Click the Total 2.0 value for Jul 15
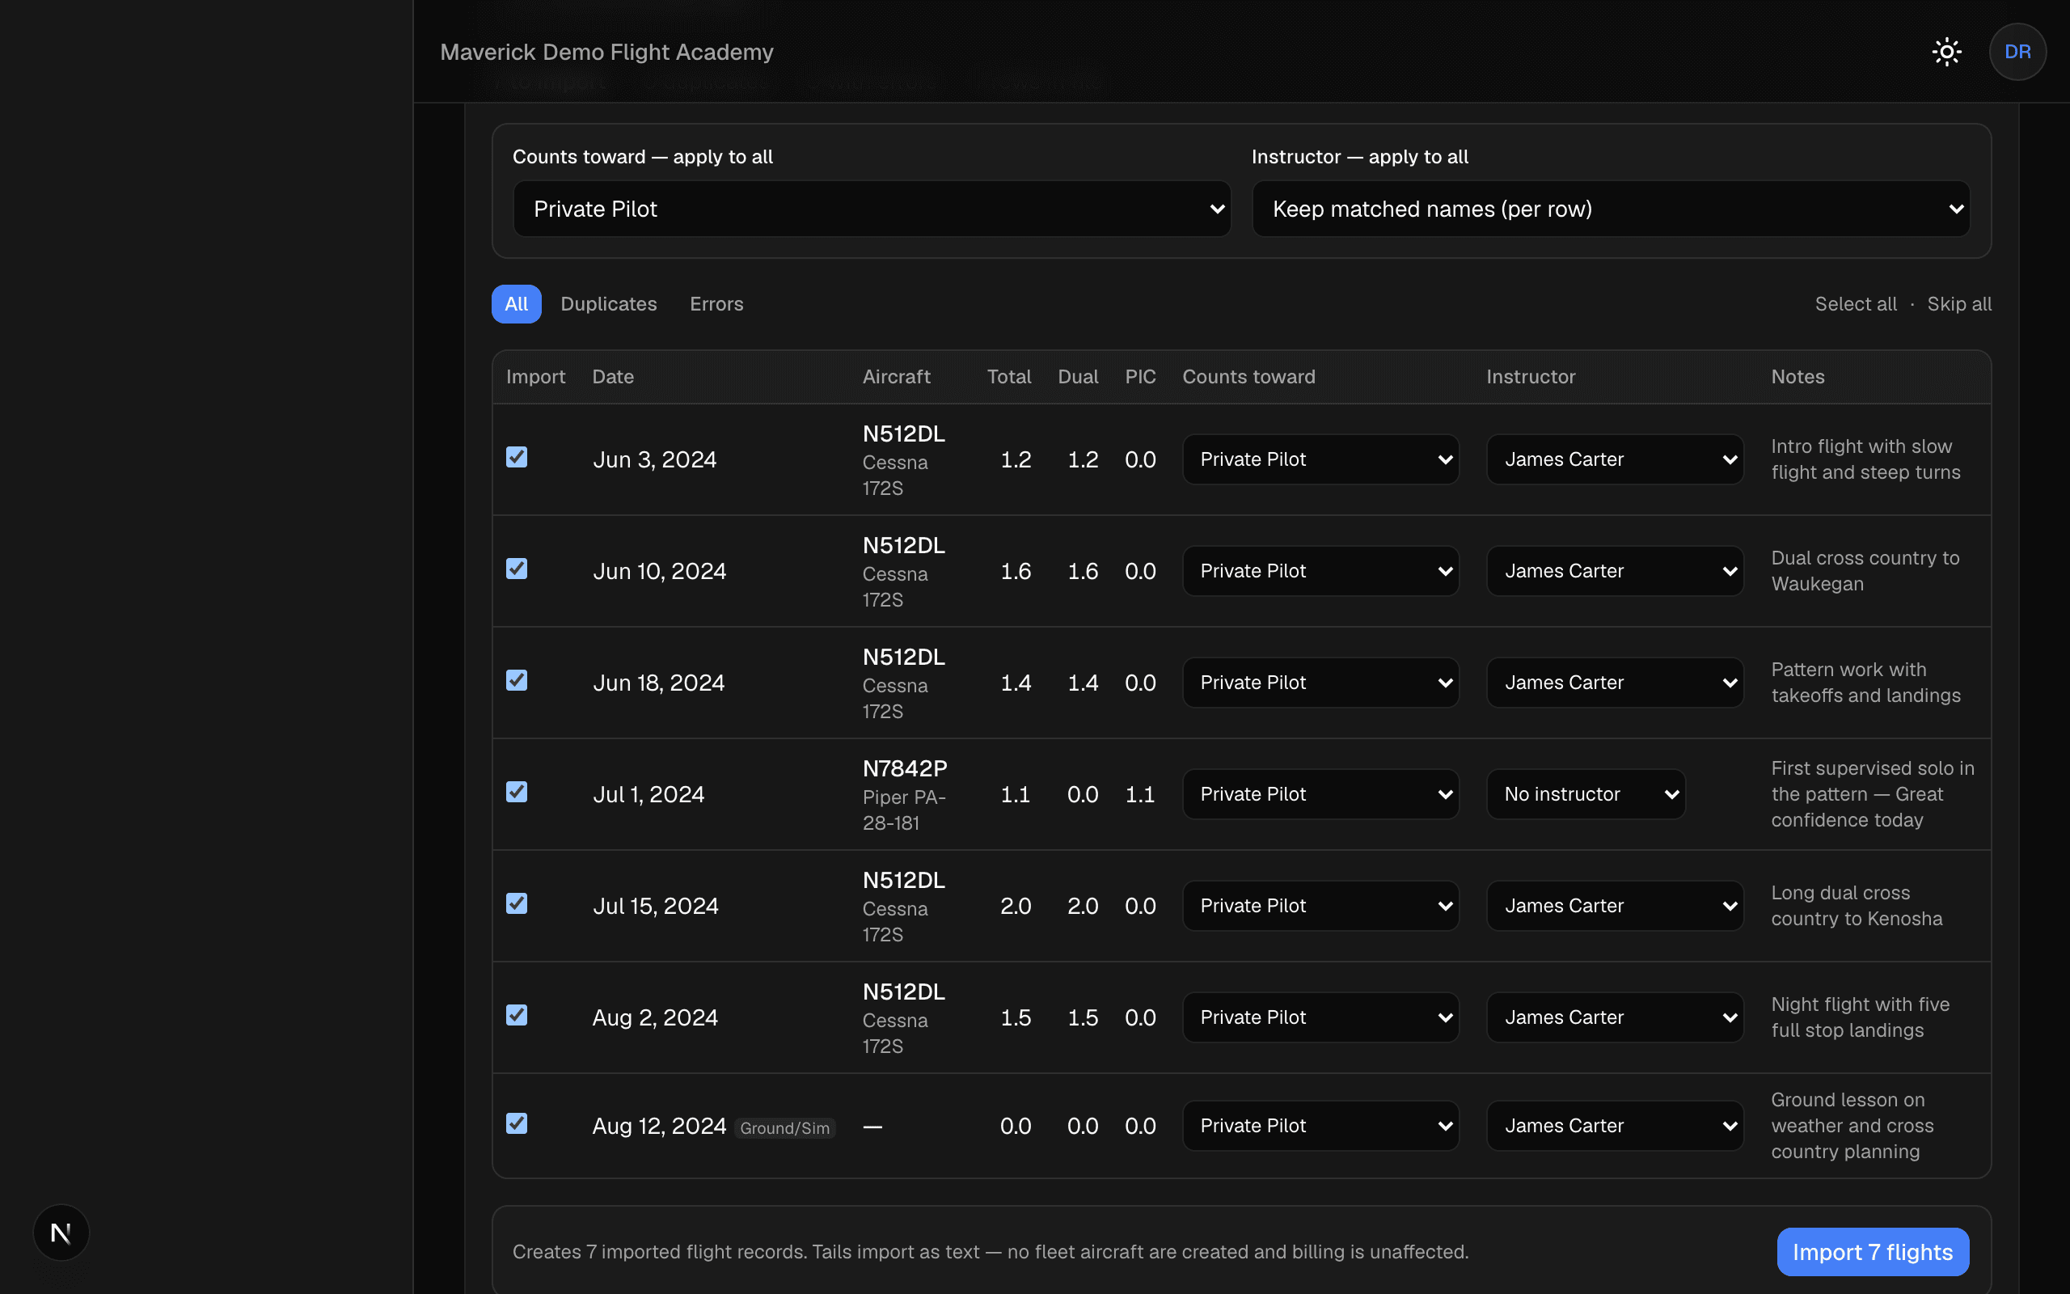2070x1294 pixels. 1016,906
